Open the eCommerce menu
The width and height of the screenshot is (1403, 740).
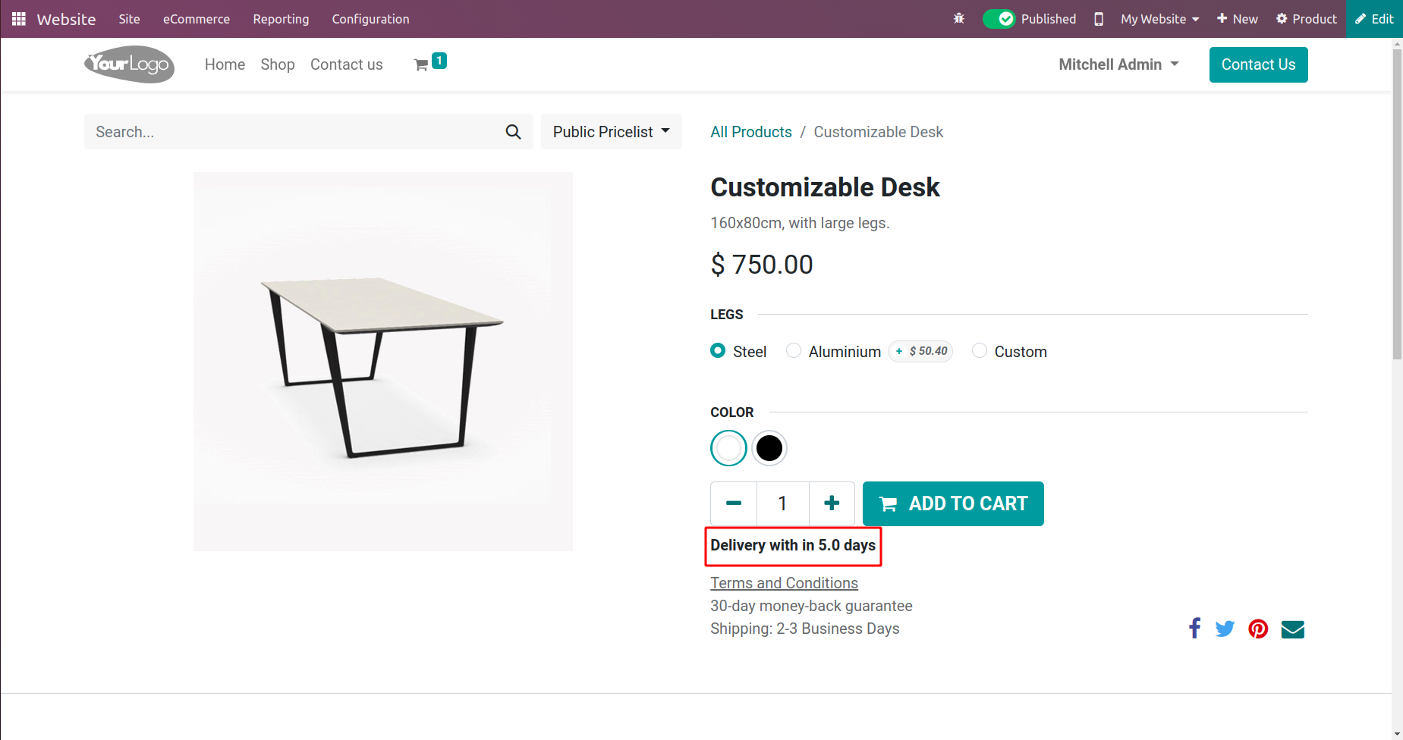click(196, 19)
